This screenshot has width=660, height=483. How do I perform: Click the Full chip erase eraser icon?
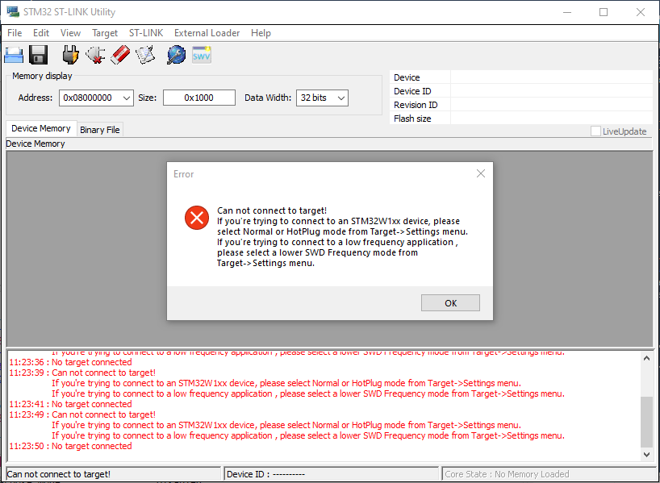pos(120,55)
